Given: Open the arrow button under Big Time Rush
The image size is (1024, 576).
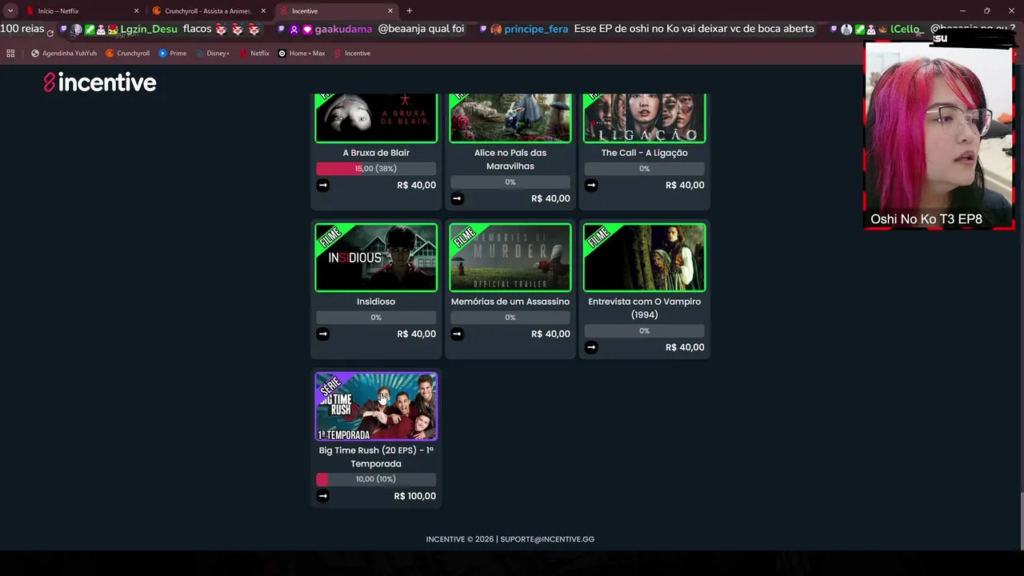Looking at the screenshot, I should coord(323,496).
